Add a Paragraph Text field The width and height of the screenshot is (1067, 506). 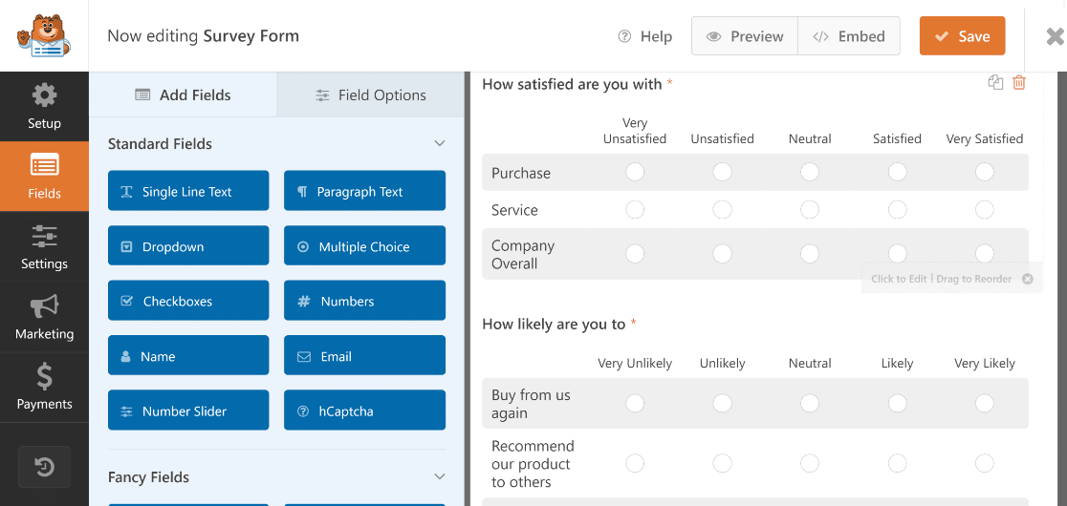(364, 191)
